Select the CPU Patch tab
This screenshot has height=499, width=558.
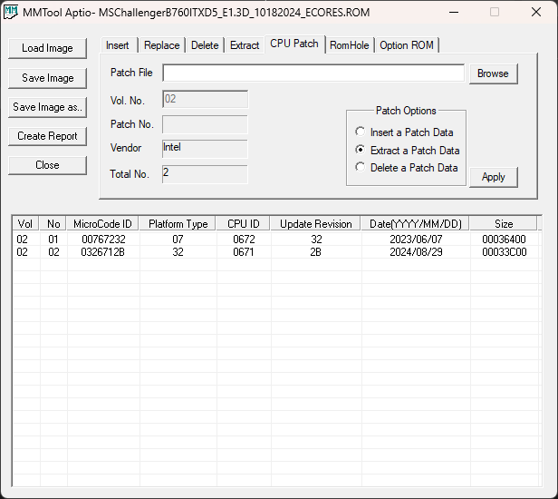[x=294, y=44]
